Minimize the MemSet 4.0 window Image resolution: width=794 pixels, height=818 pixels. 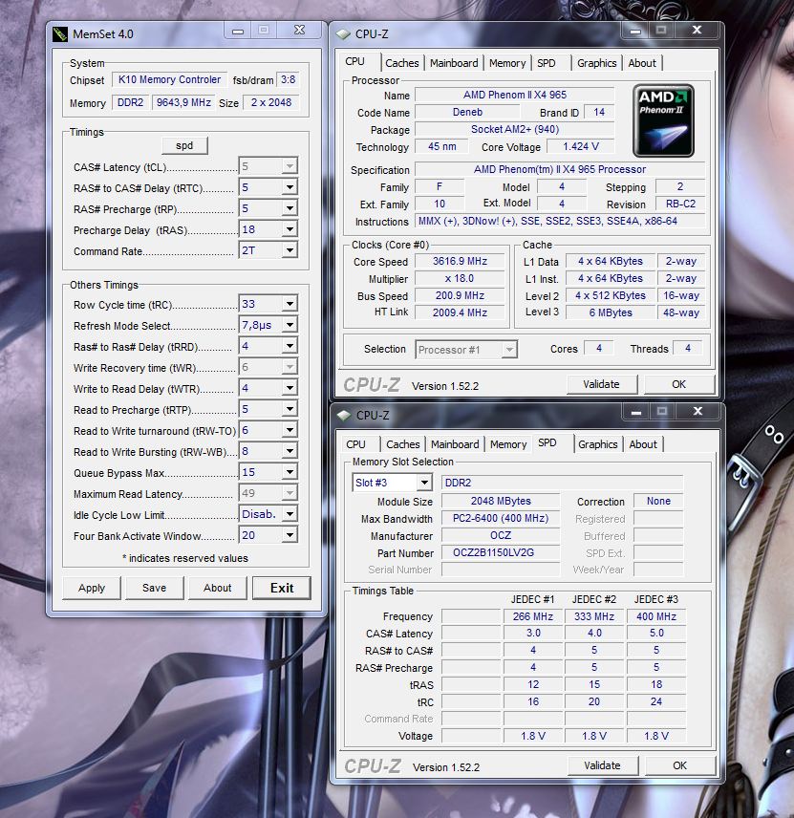click(238, 31)
